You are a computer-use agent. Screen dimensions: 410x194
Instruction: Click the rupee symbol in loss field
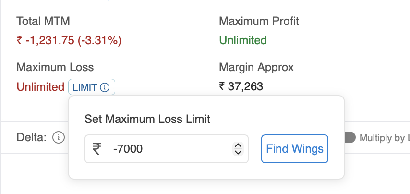coord(97,149)
